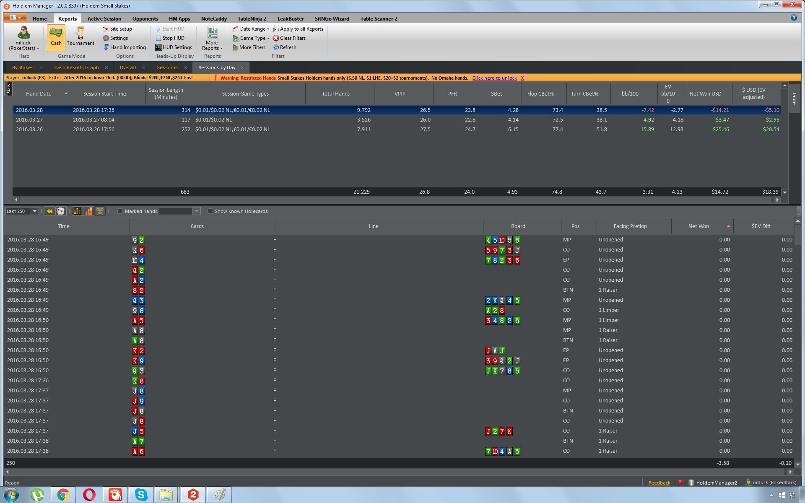Expand the Stats side panel
Viewport: 805px width, 503px height.
click(x=8, y=89)
